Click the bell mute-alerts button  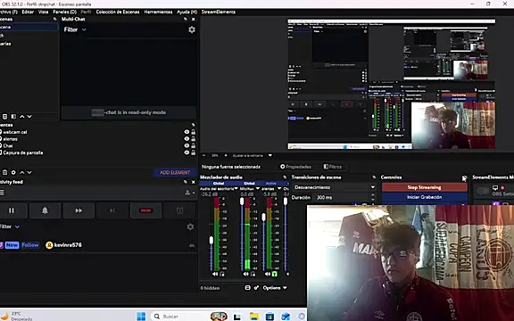[45, 210]
